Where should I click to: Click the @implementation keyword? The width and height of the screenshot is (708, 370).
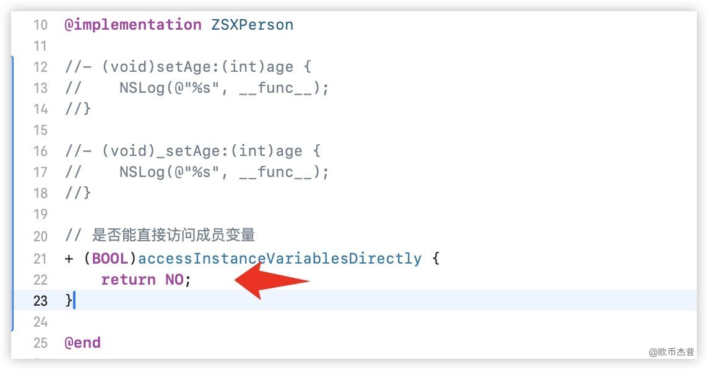click(x=132, y=25)
